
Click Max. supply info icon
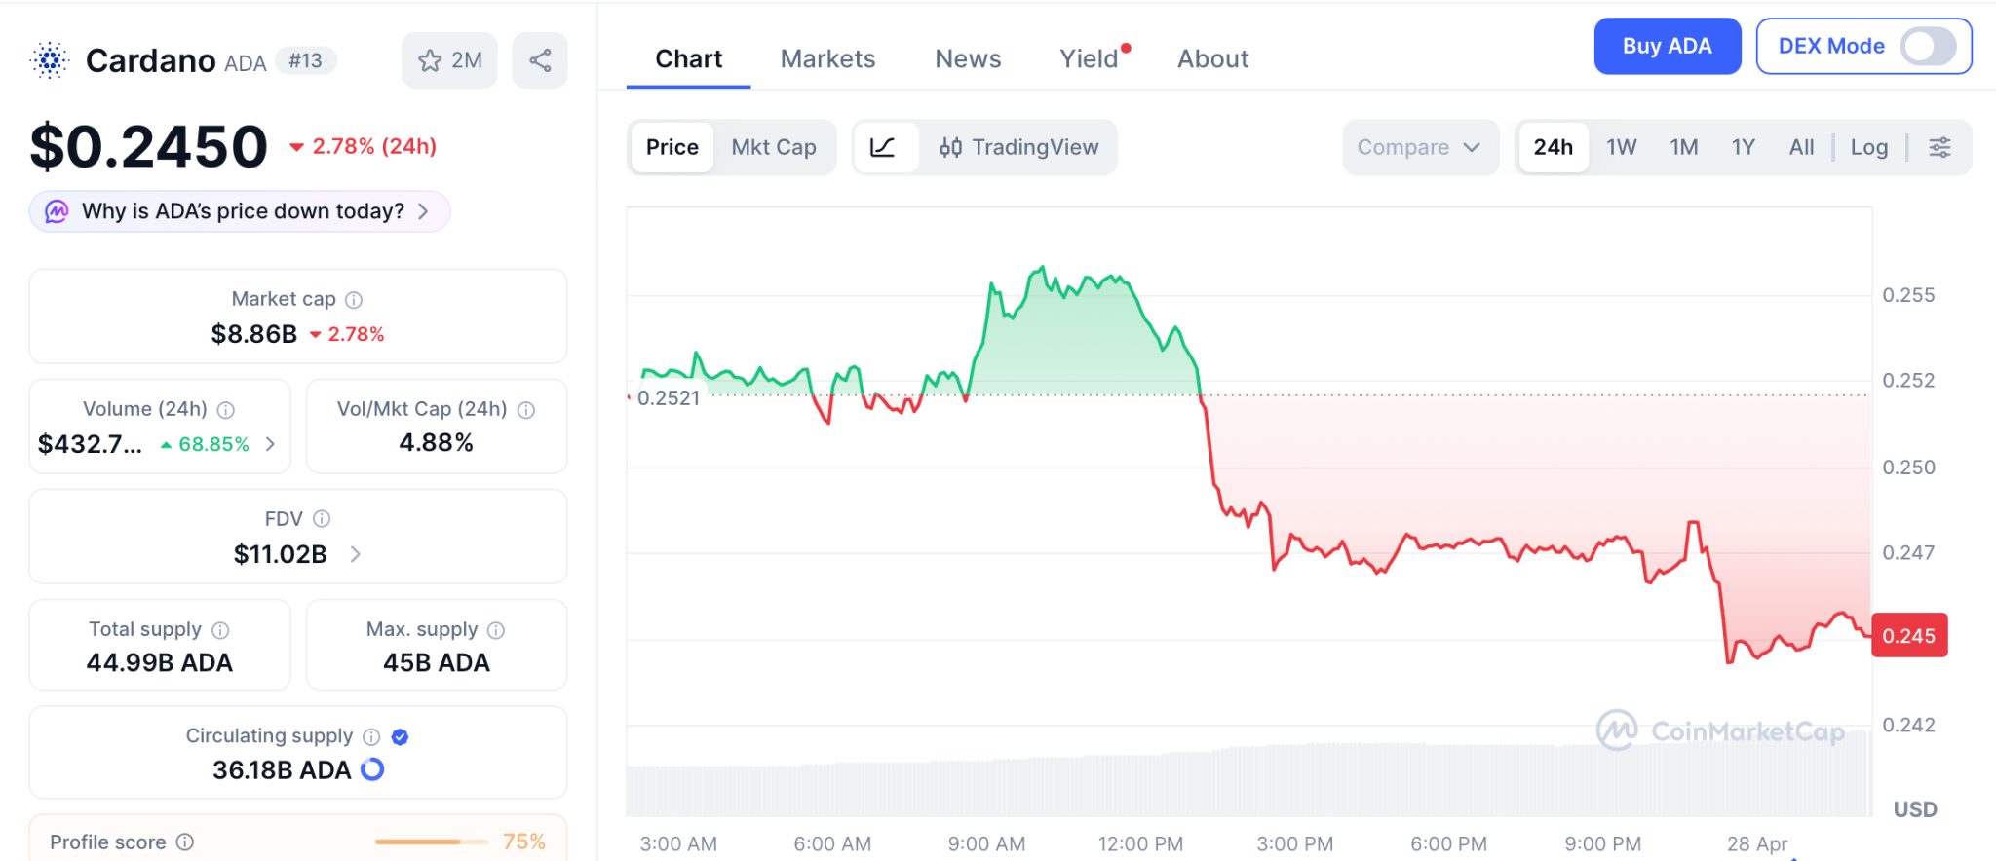496,630
